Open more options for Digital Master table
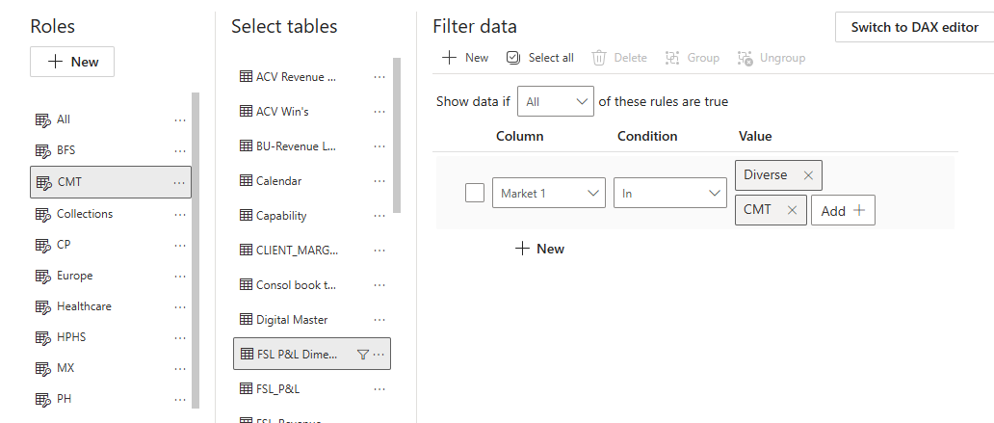This screenshot has width=994, height=423. pos(379,320)
